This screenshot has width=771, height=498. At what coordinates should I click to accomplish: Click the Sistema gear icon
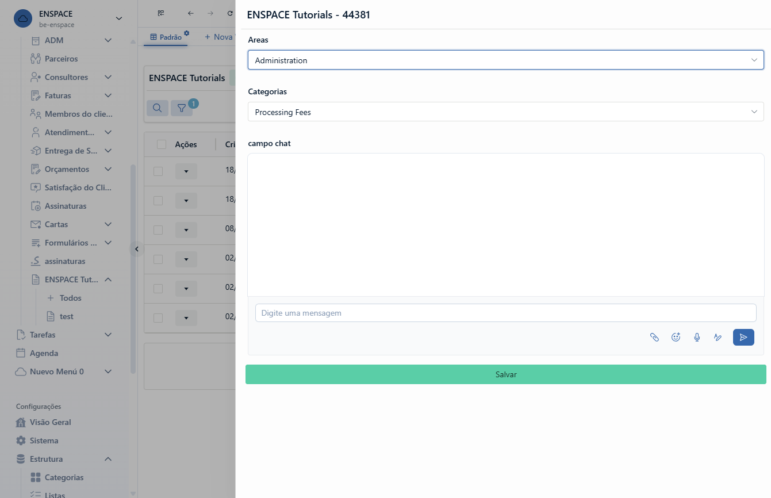point(21,440)
